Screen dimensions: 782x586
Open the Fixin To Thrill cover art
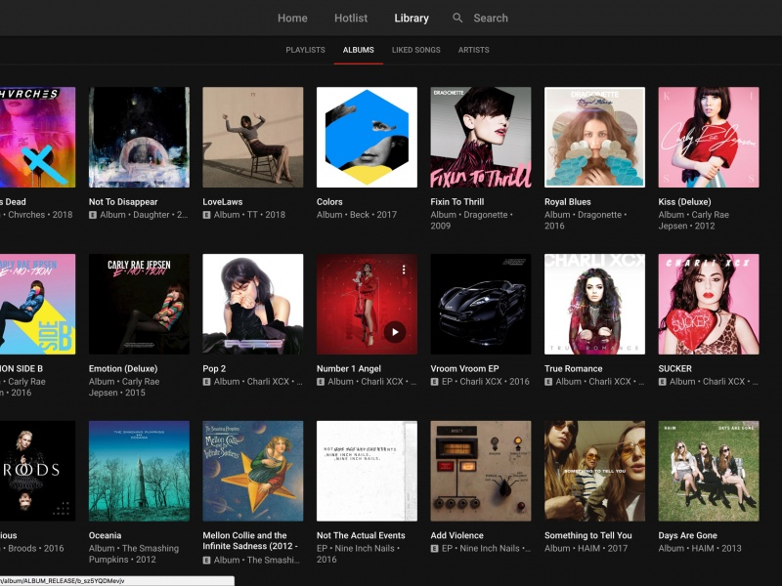481,138
